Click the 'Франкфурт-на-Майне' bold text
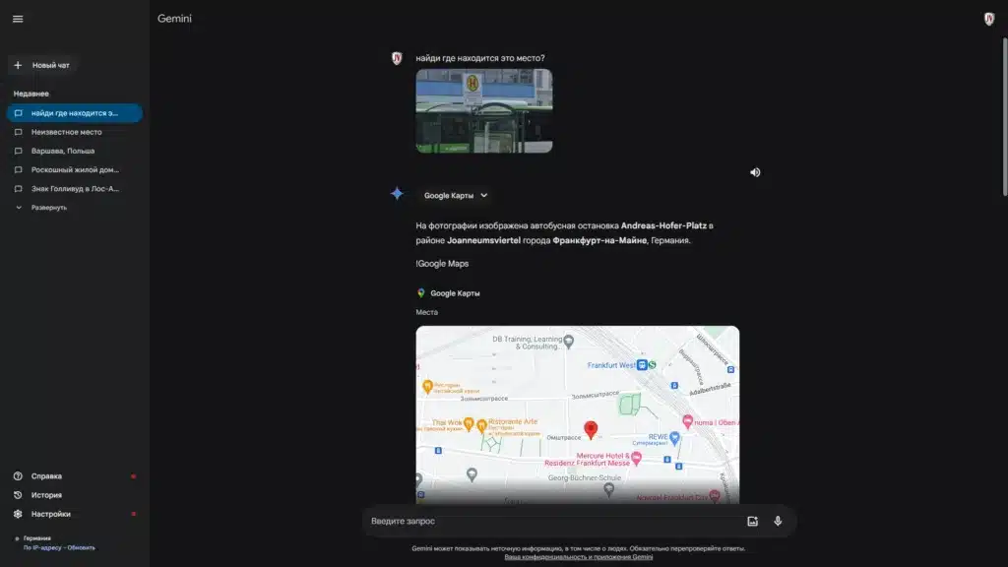1008x567 pixels. pyautogui.click(x=599, y=240)
